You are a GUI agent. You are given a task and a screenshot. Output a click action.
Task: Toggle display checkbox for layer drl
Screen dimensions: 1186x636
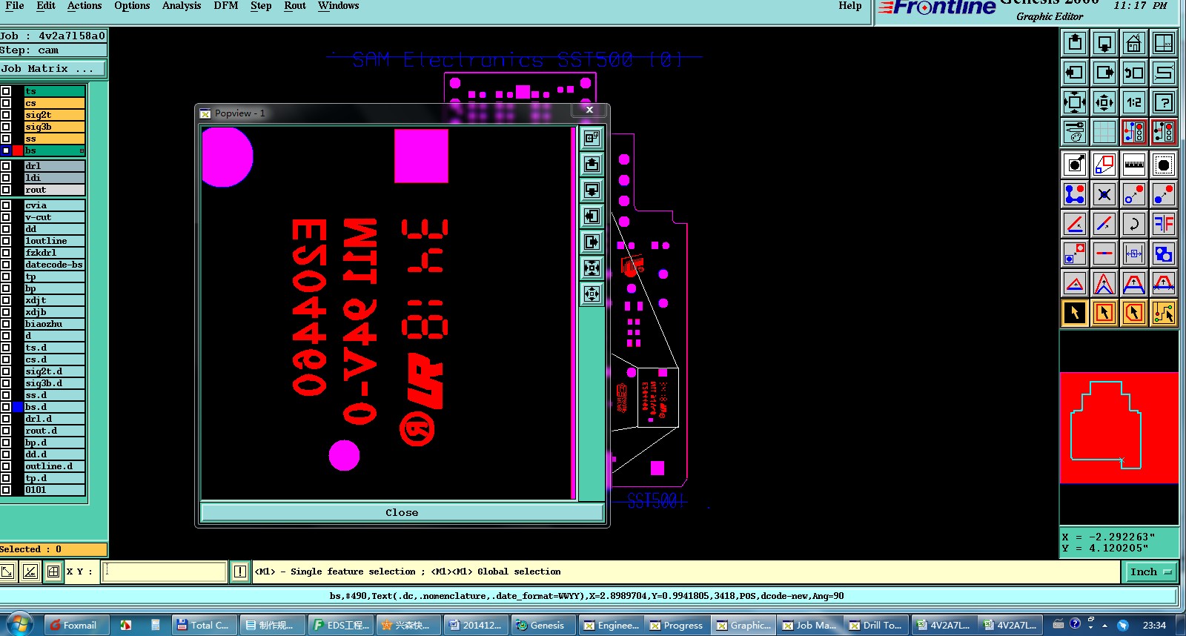6,166
